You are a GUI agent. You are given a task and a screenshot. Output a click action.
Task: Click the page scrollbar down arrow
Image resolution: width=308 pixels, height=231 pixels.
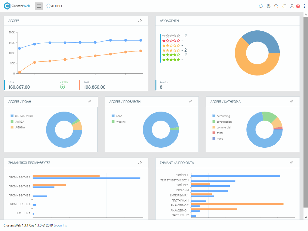[306, 217]
